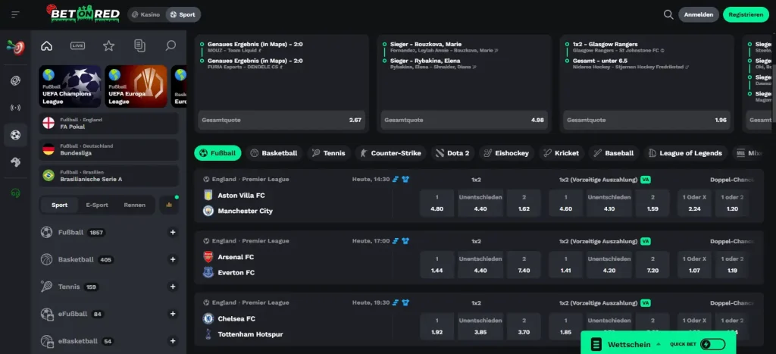This screenshot has width=776, height=354.
Task: Open the LIVE events icon
Action: 78,45
